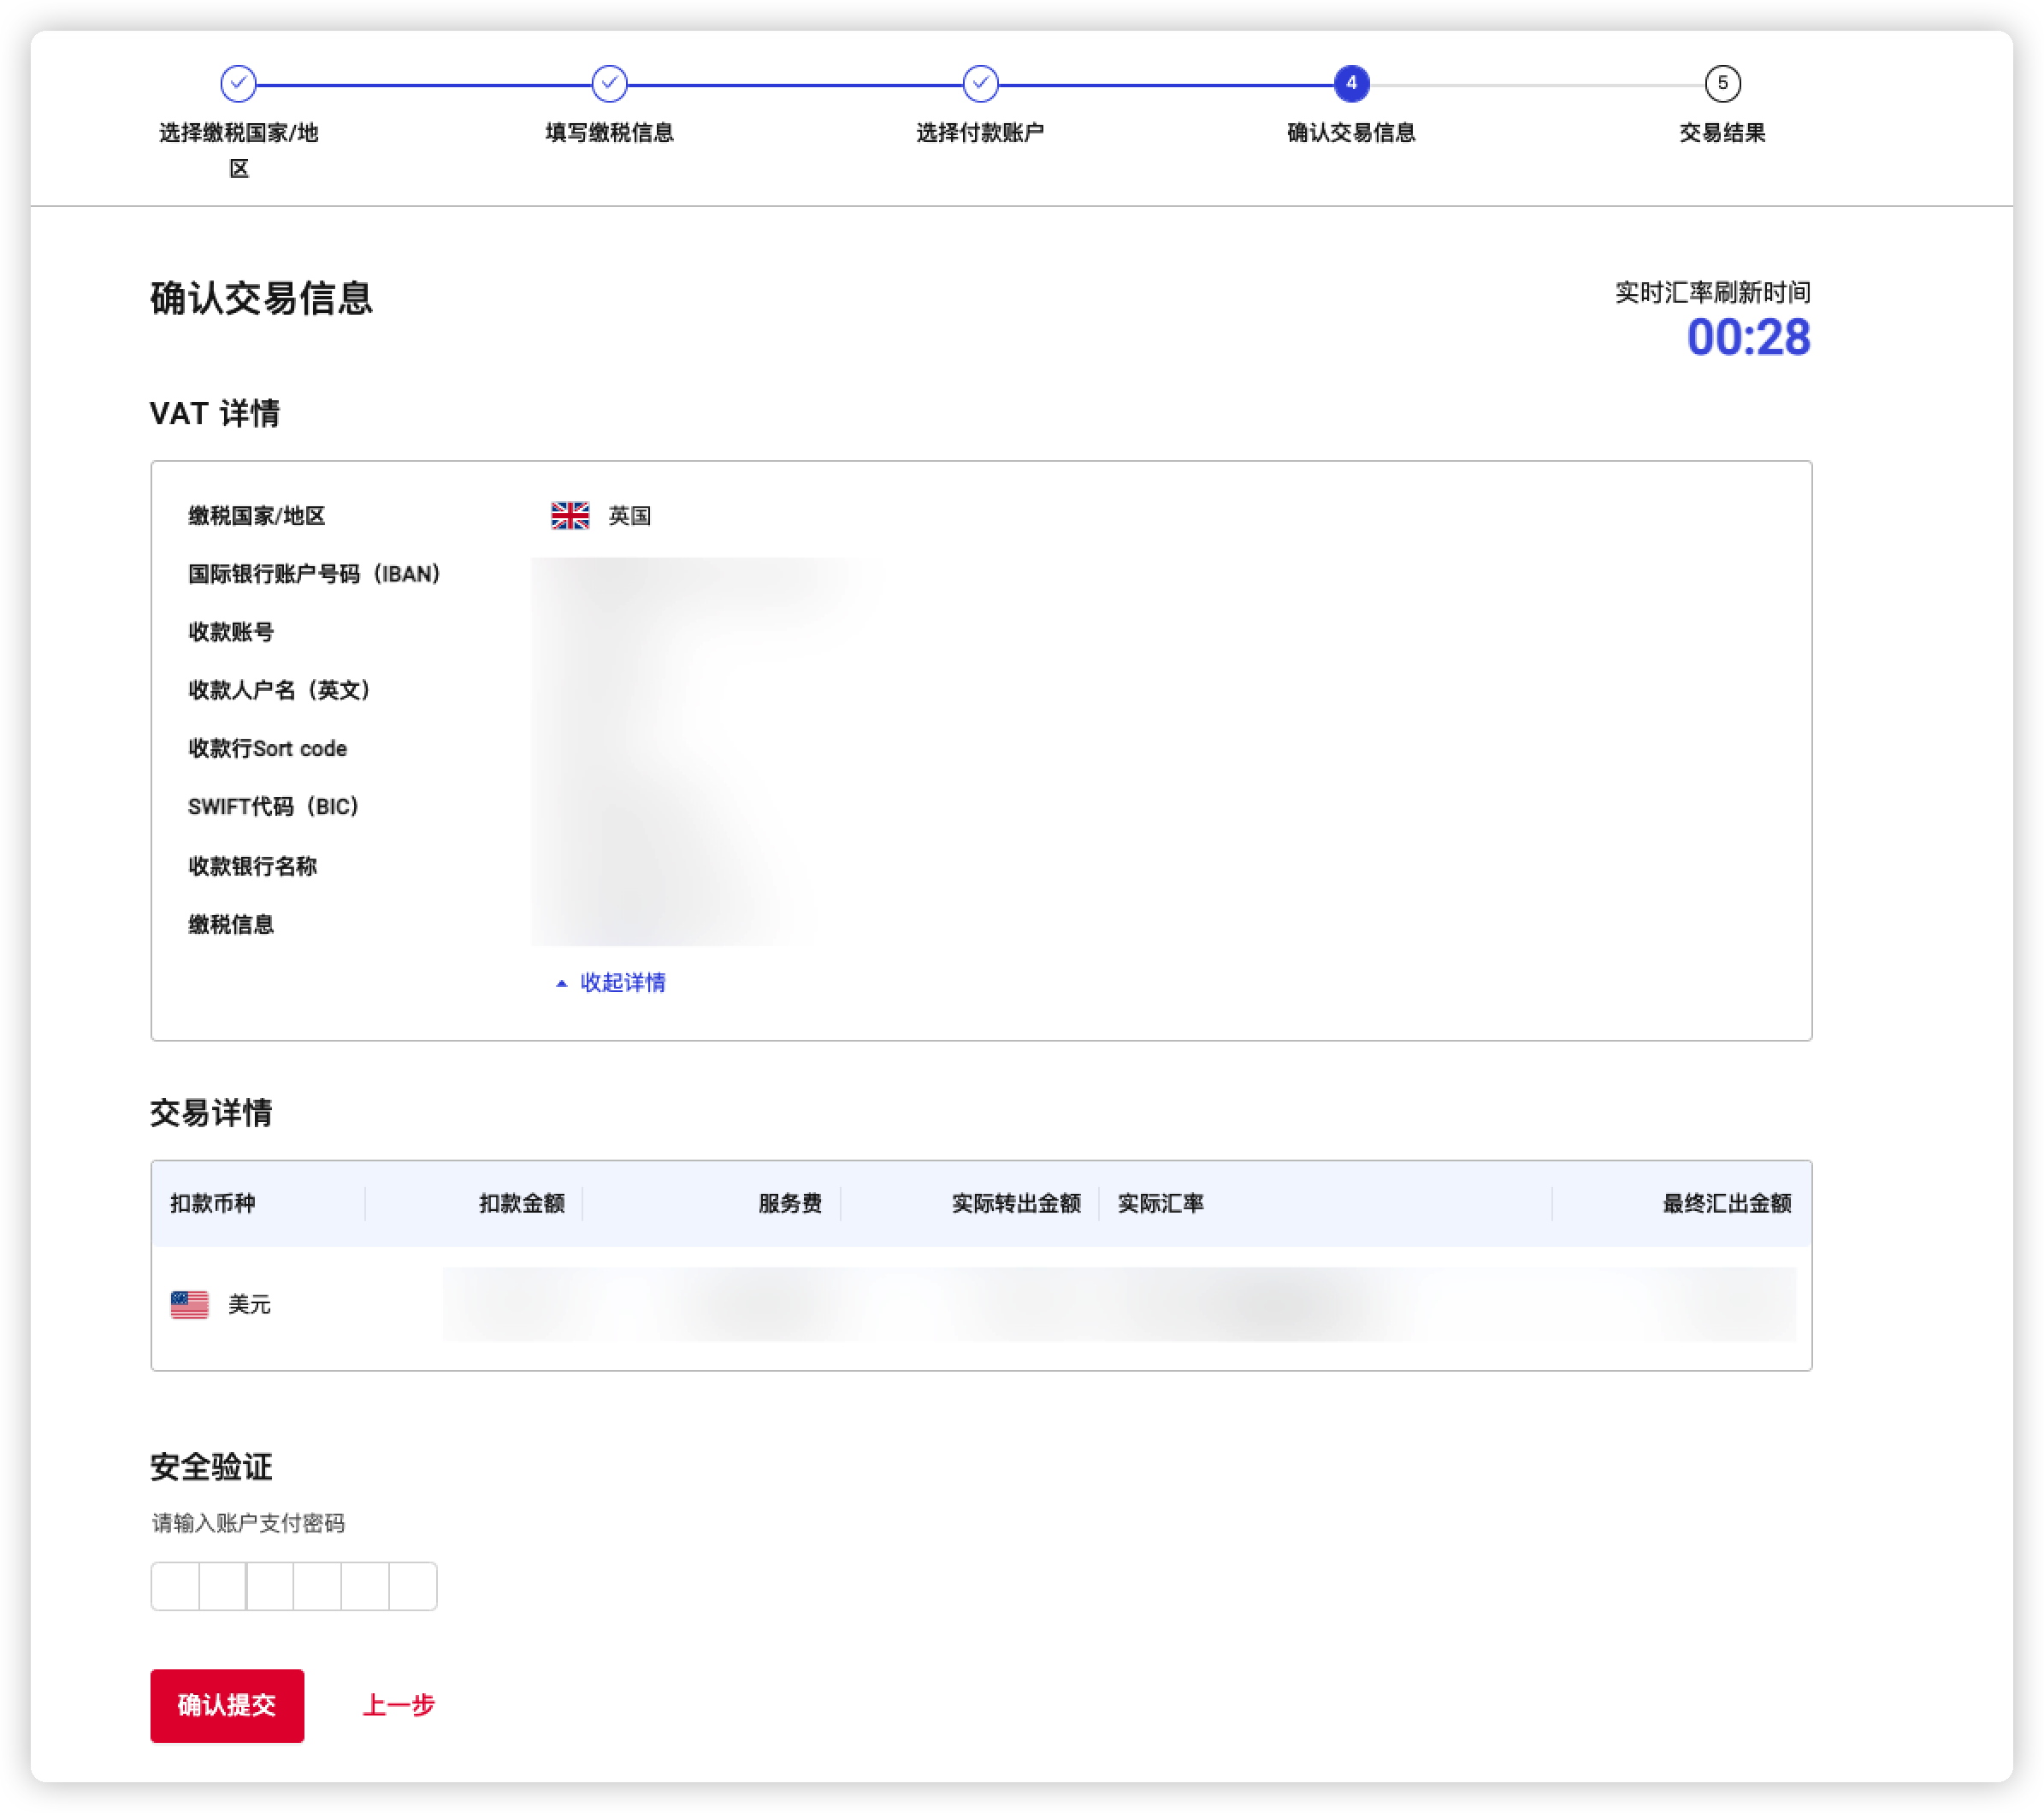Click 扣款金额 column header

pos(521,1203)
